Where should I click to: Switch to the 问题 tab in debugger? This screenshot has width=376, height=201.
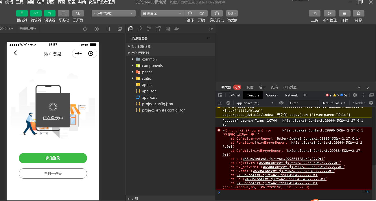pyautogui.click(x=250, y=87)
